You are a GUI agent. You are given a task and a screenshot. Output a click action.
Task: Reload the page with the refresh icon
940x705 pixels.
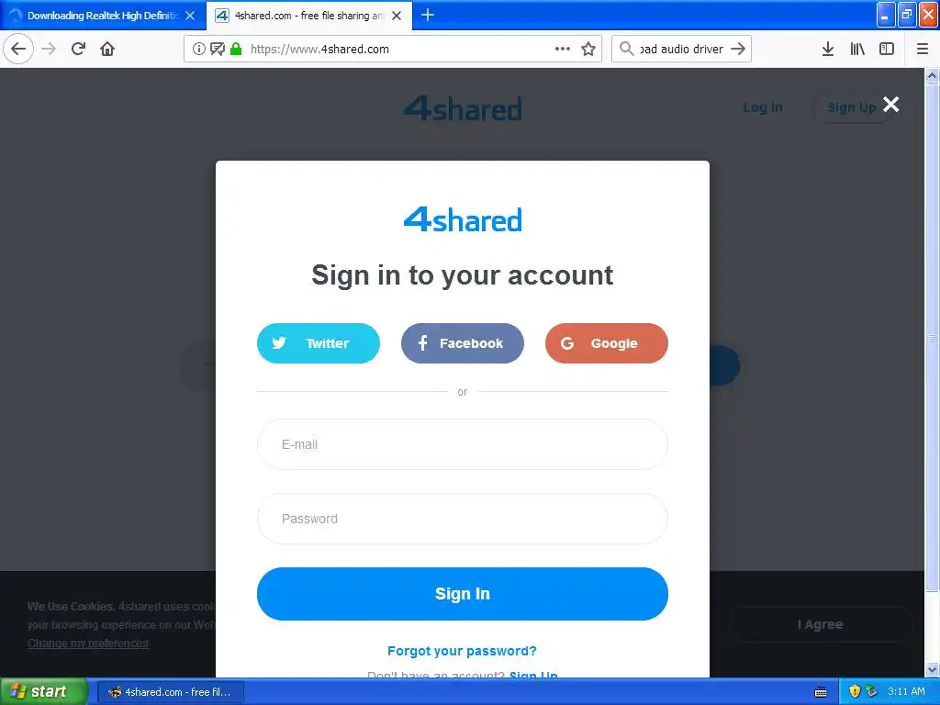79,49
